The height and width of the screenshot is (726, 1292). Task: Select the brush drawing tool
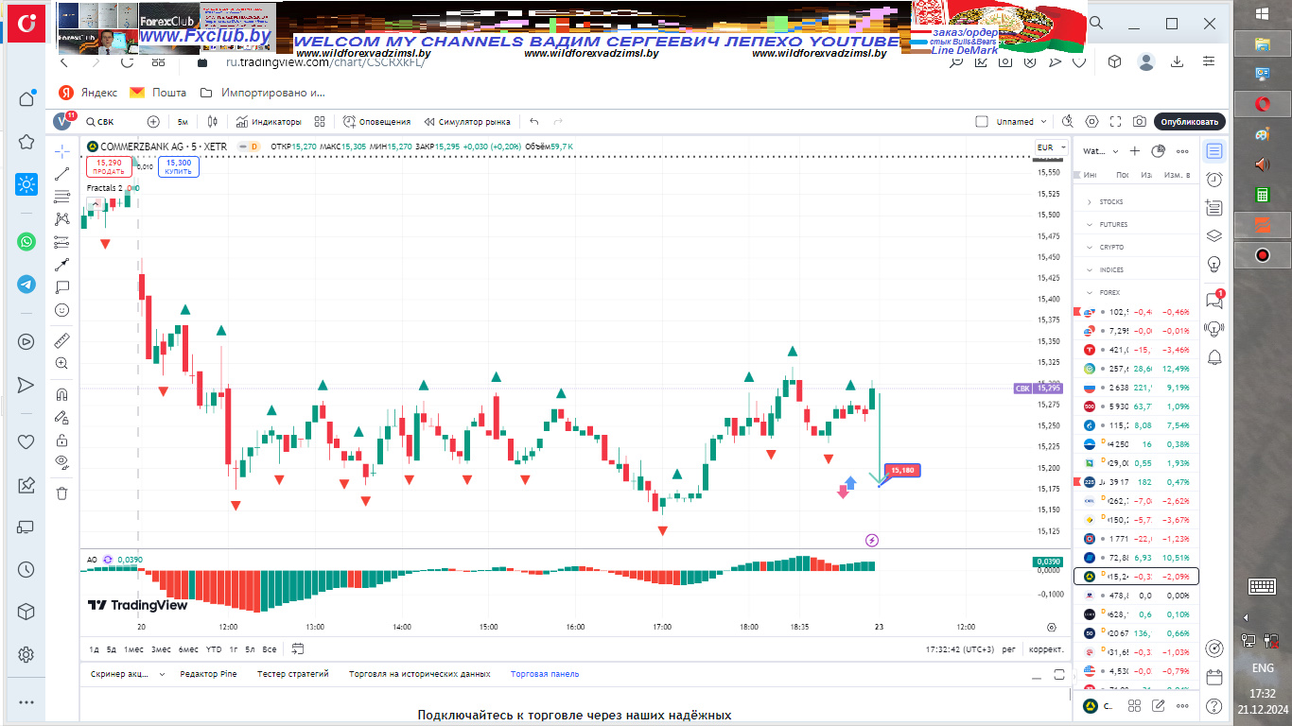pos(62,265)
